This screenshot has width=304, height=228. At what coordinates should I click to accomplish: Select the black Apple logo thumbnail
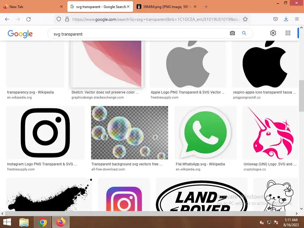[265, 64]
